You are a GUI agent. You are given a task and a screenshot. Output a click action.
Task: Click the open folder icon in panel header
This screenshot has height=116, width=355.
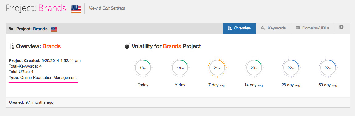11,29
